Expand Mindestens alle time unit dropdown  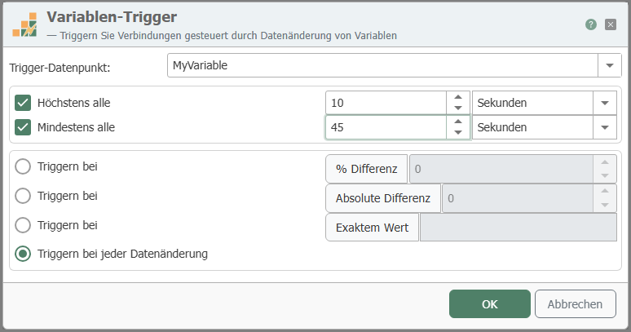(x=605, y=127)
